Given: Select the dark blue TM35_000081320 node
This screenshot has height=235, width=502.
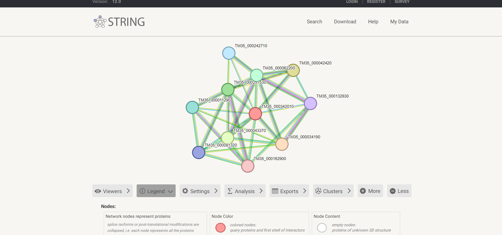Looking at the screenshot, I should click(x=198, y=152).
